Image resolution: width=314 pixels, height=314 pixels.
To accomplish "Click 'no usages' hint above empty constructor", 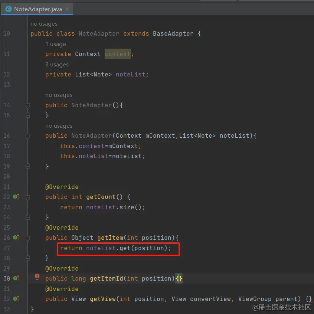I will (59, 95).
